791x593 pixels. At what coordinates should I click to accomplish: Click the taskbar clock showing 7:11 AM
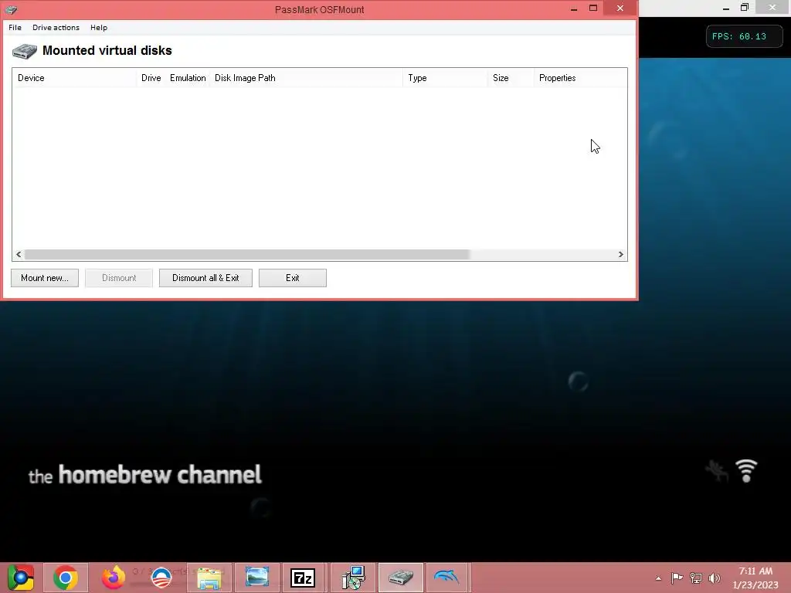(755, 578)
